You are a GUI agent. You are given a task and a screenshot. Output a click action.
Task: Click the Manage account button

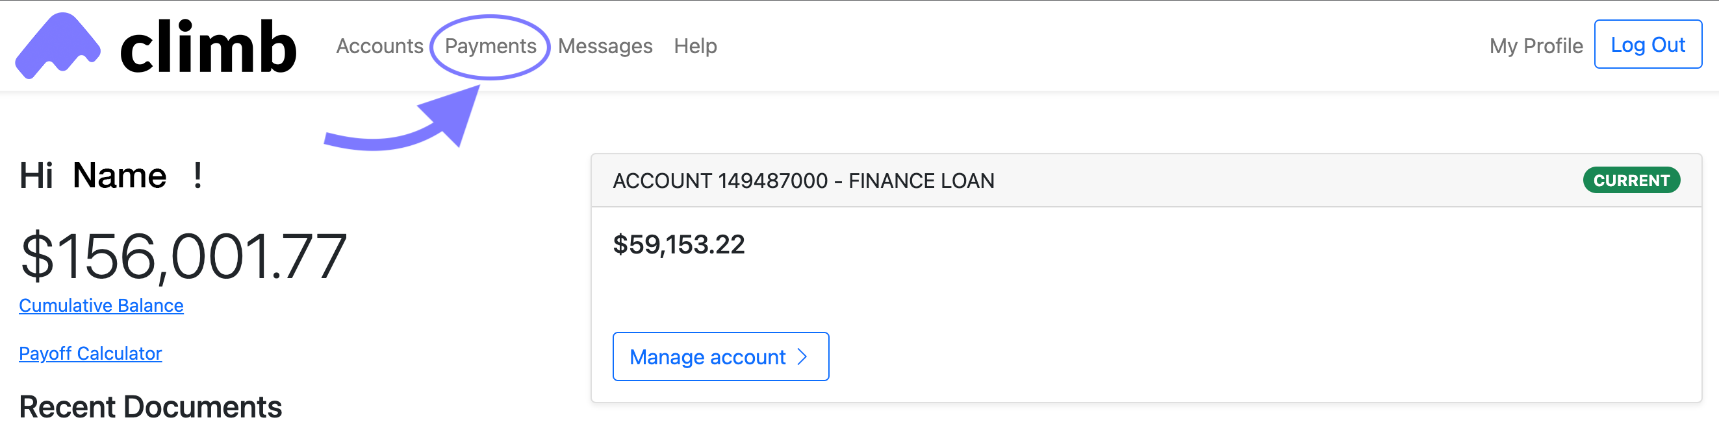[720, 357]
